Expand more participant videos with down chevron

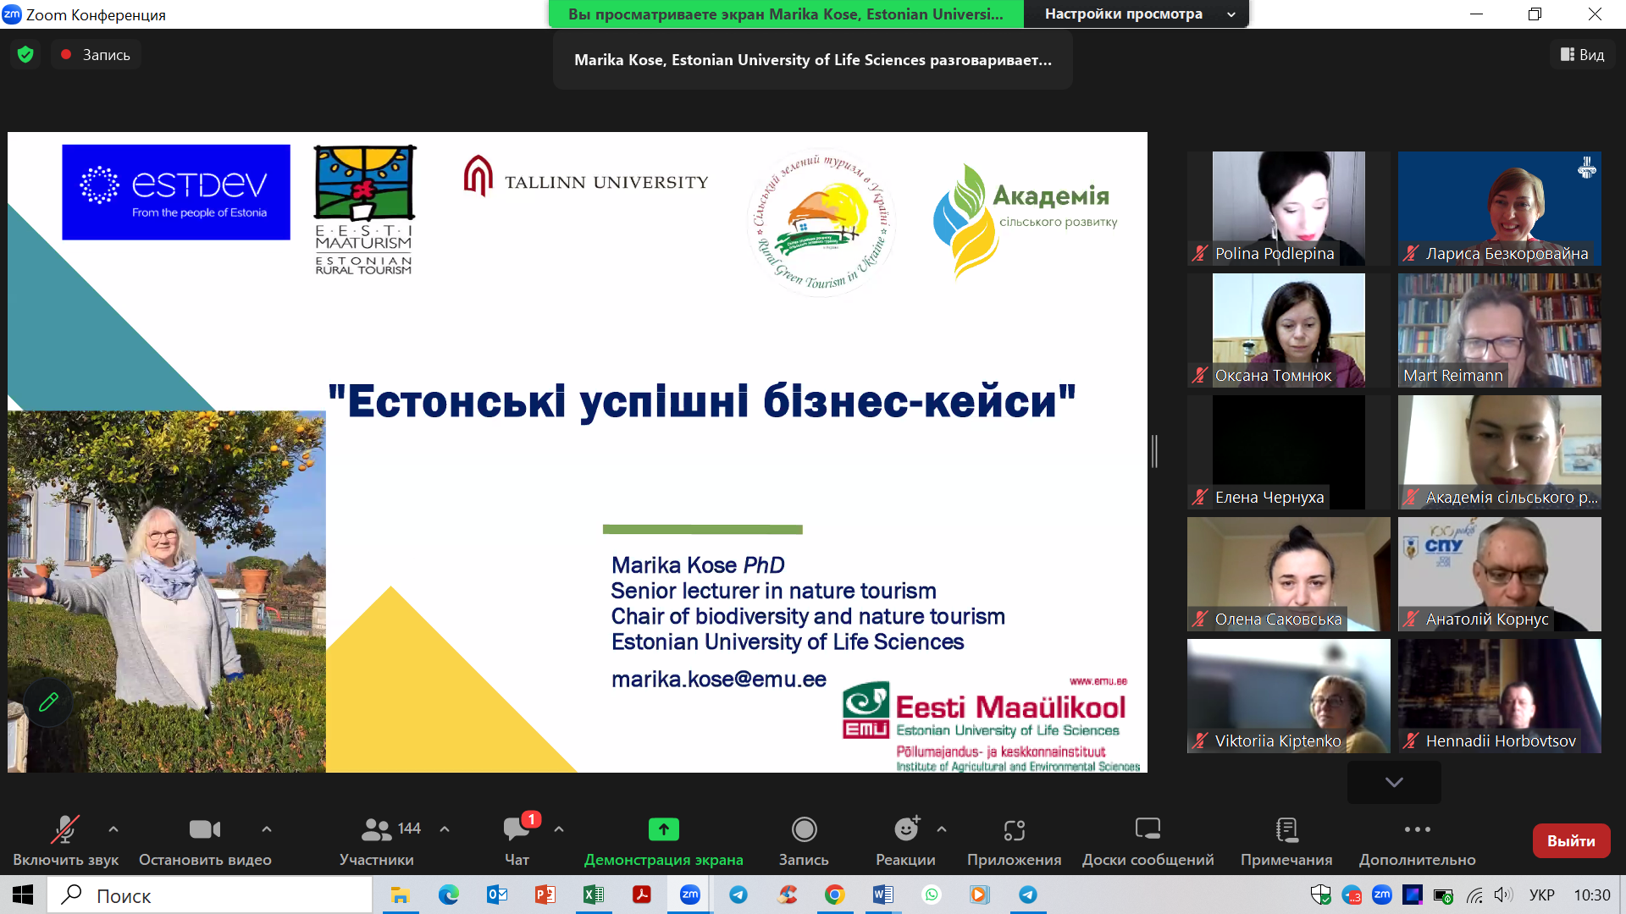click(x=1394, y=782)
